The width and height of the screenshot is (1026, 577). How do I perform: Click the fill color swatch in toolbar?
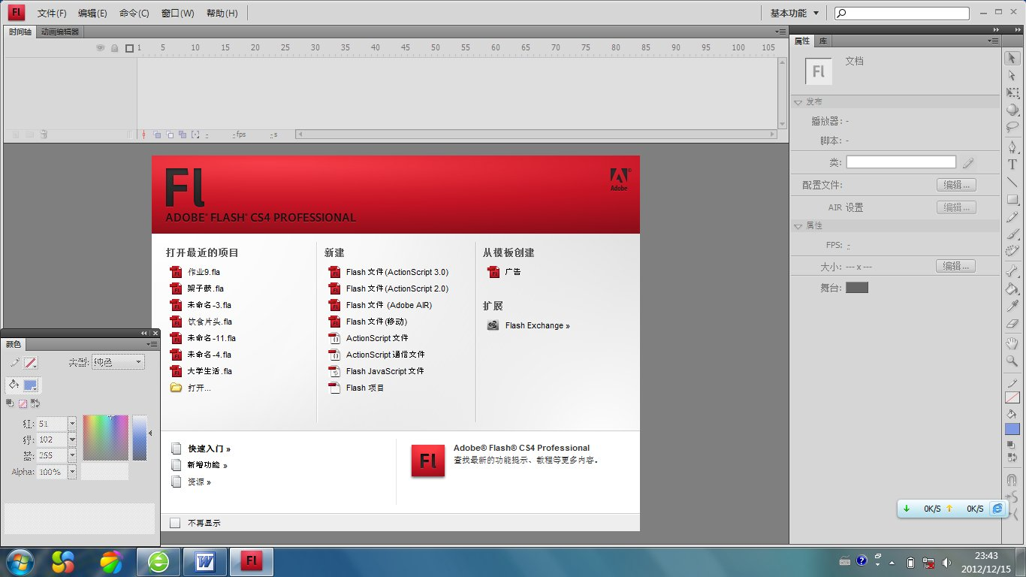click(x=1012, y=429)
